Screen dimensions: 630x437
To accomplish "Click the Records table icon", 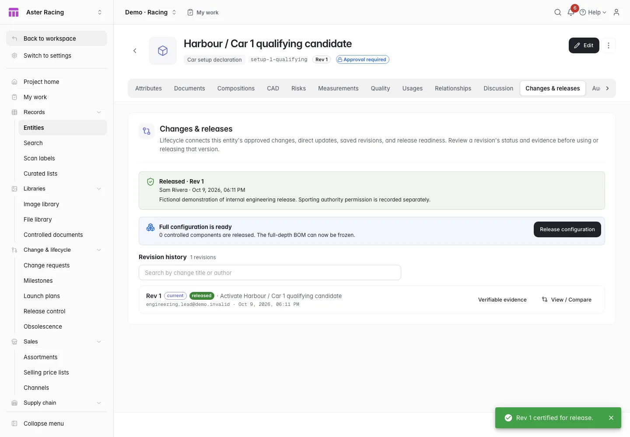I will pos(14,112).
